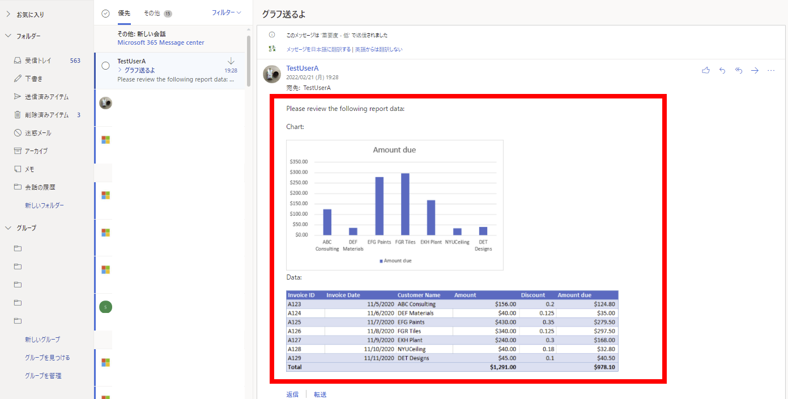Open the 削除済みアイテム folder
788x399 pixels.
[x=46, y=115]
